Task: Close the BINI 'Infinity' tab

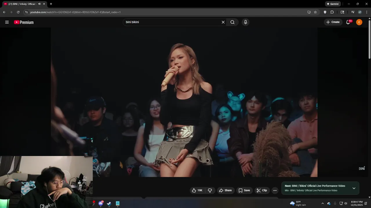Action: coord(44,4)
